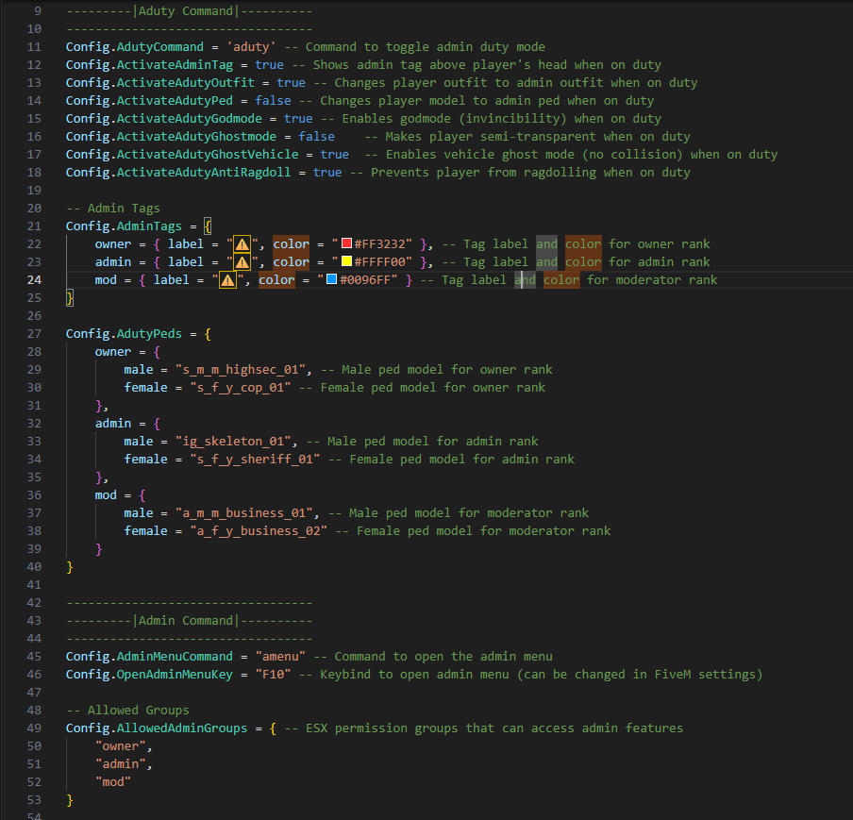Open the red #FF3232 color swatch
The image size is (853, 820).
(346, 243)
